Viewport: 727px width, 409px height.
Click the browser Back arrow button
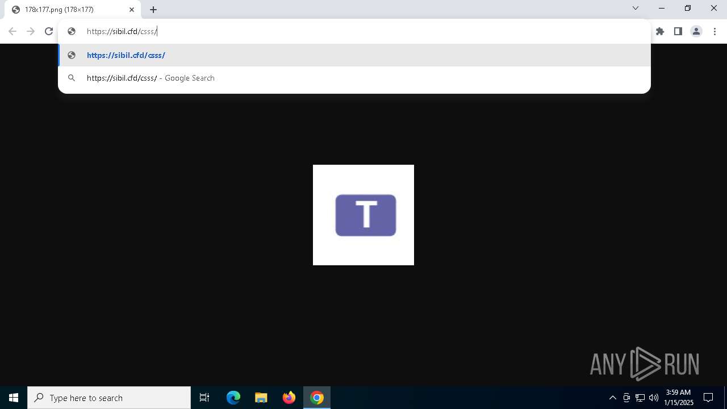[x=12, y=31]
